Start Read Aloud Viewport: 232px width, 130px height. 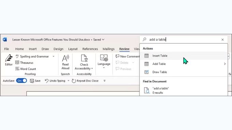66,62
